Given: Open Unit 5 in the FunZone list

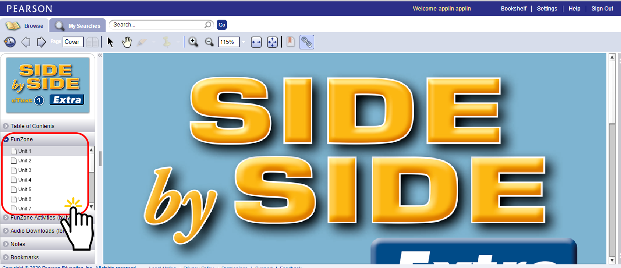Looking at the screenshot, I should [45, 189].
